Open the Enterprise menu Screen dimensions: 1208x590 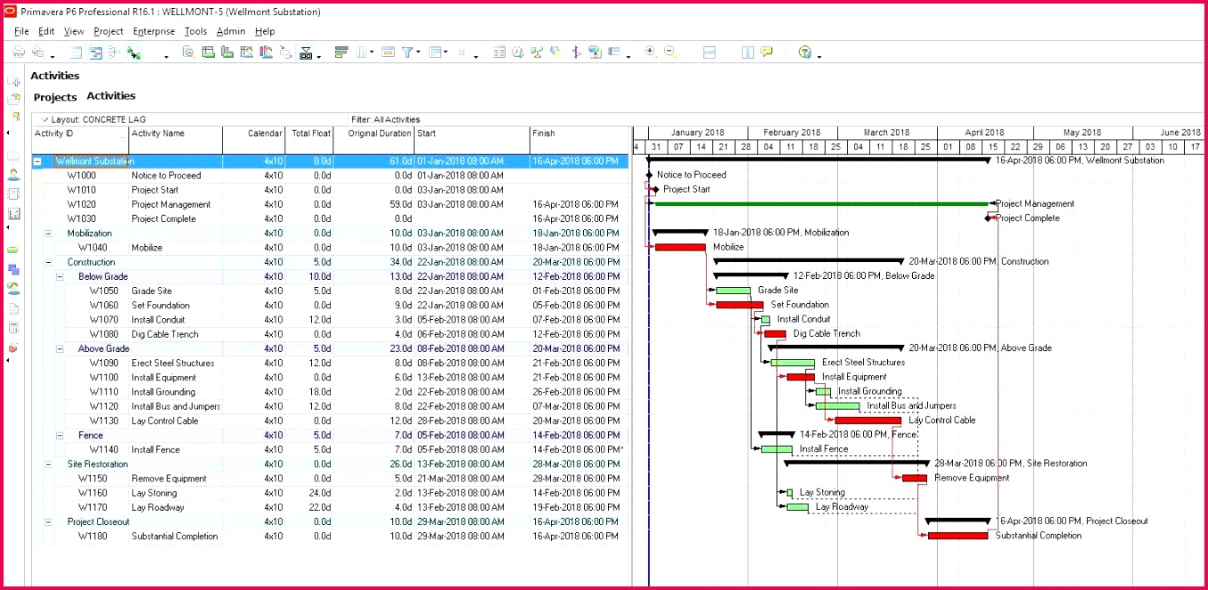coord(153,31)
